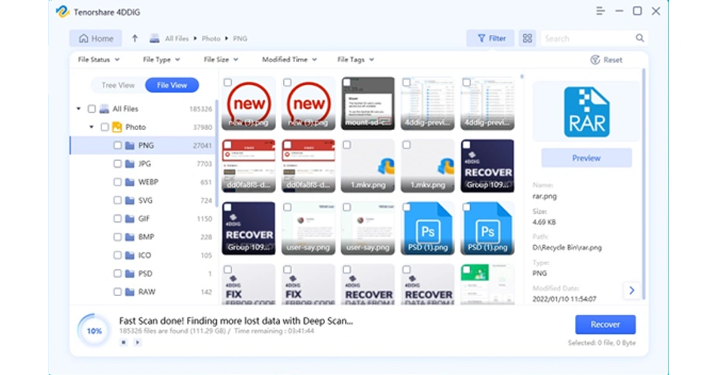
Task: Open the hamburger menu in title bar
Action: 600,11
